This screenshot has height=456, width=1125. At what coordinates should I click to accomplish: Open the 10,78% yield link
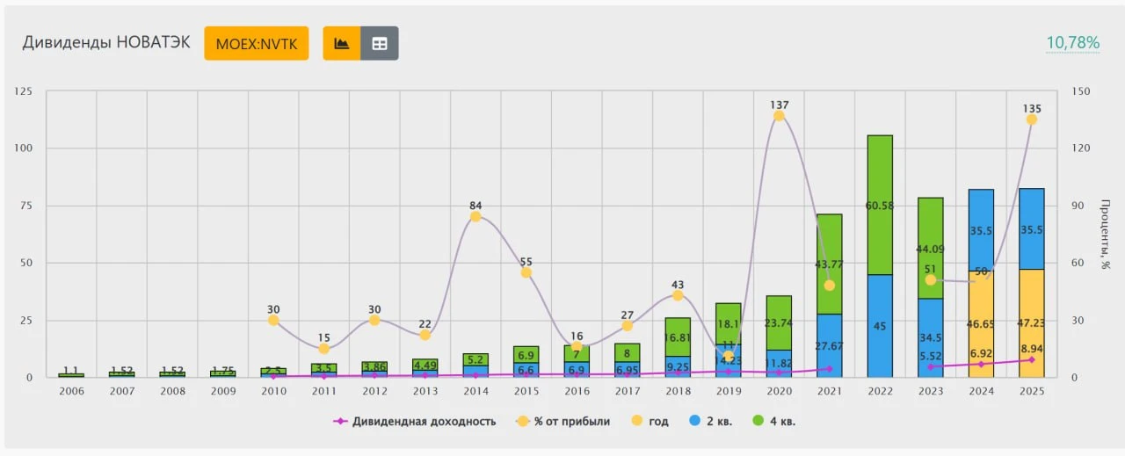tap(1072, 42)
